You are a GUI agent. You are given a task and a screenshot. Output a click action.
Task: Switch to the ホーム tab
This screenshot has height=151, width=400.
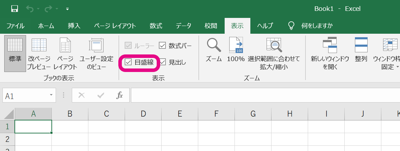pos(46,26)
